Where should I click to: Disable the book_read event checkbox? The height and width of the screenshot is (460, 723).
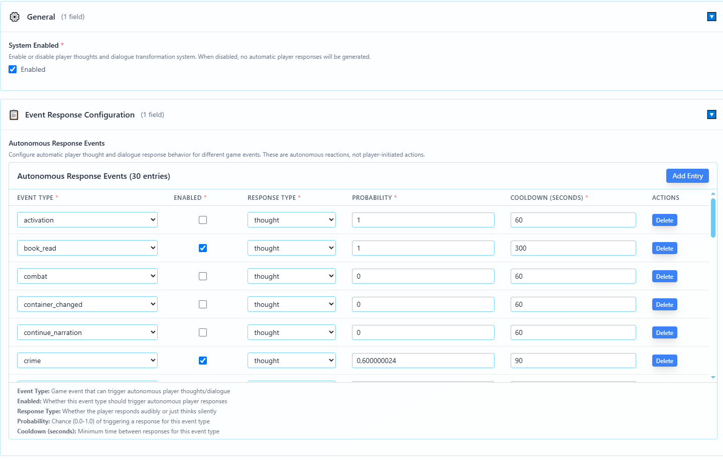[x=203, y=248]
